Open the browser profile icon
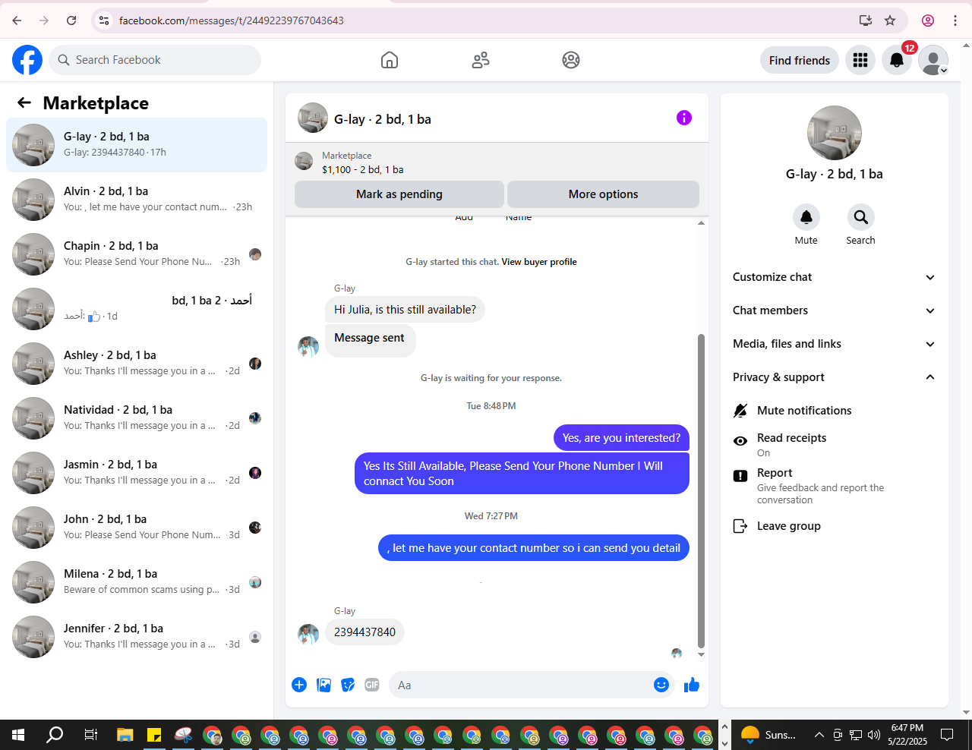Image resolution: width=972 pixels, height=750 pixels. point(928,20)
